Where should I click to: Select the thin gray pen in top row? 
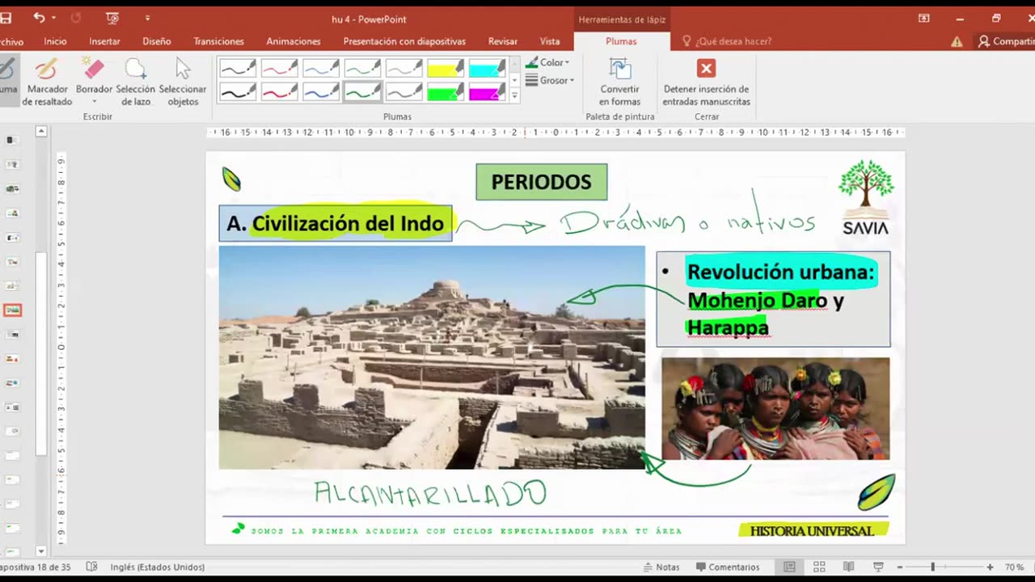pos(403,69)
